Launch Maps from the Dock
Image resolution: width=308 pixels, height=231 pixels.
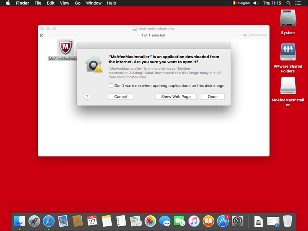point(136,221)
